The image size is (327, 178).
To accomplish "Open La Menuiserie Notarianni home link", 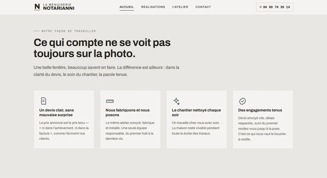I will (54, 7).
